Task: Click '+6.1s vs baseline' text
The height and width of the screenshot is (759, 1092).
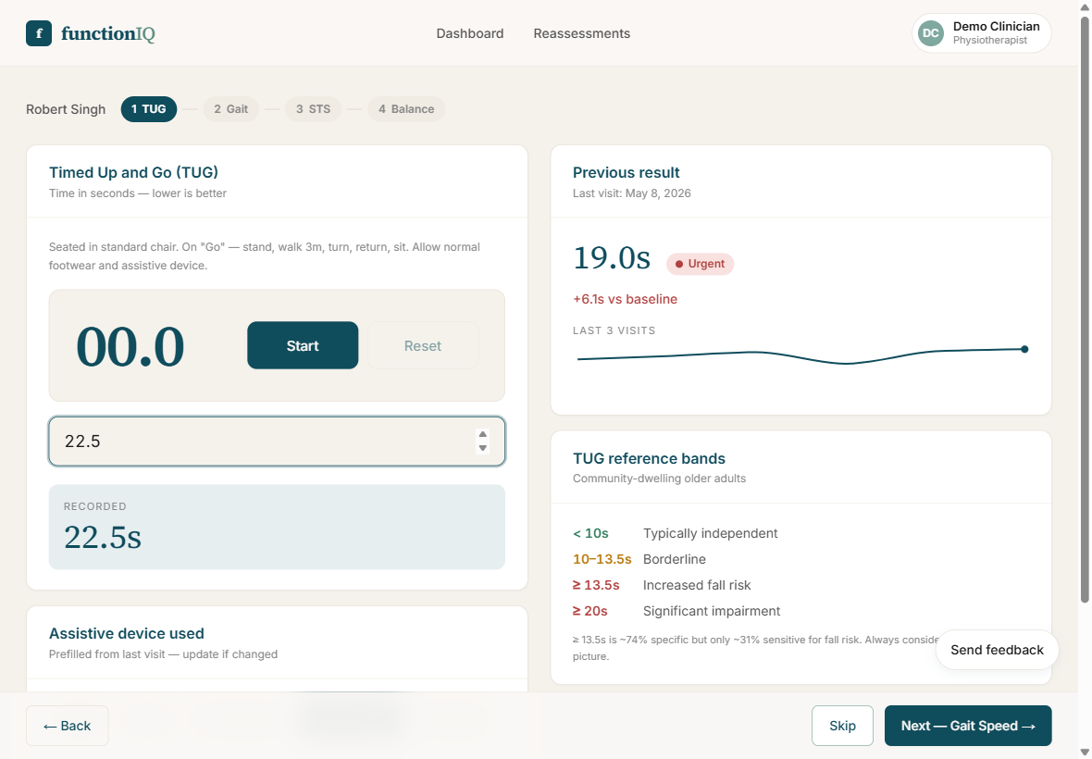Action: pyautogui.click(x=625, y=299)
